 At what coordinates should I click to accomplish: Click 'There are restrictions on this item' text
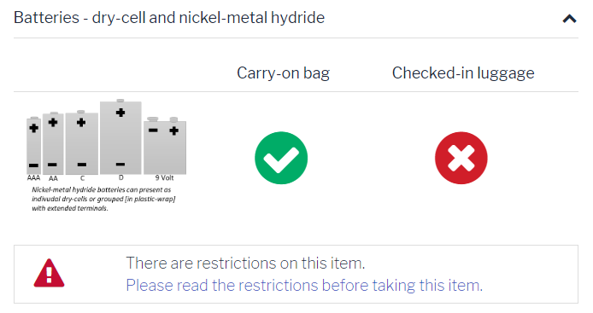point(245,263)
